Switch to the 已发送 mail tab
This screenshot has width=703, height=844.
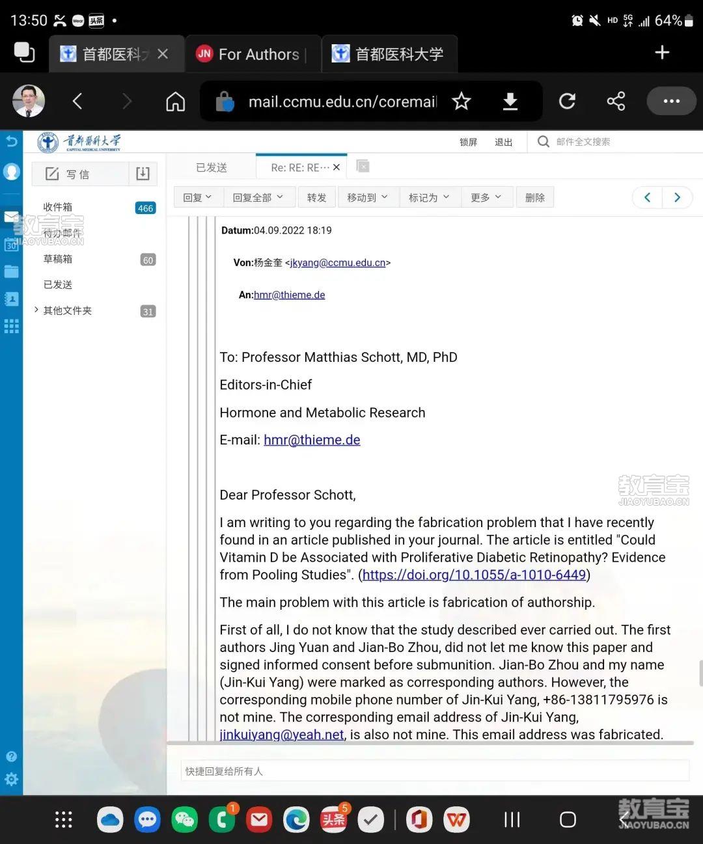(212, 167)
